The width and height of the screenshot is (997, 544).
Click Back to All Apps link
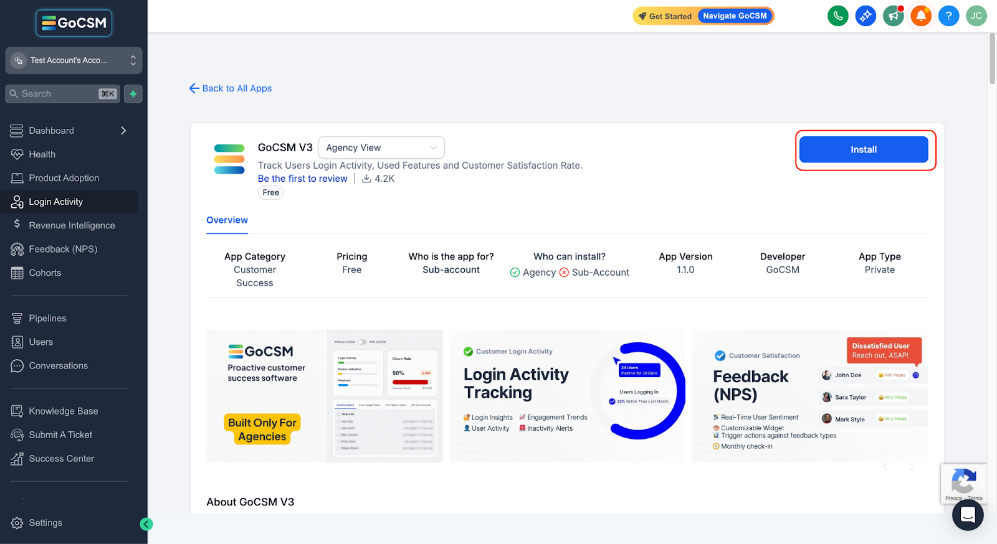pos(231,88)
